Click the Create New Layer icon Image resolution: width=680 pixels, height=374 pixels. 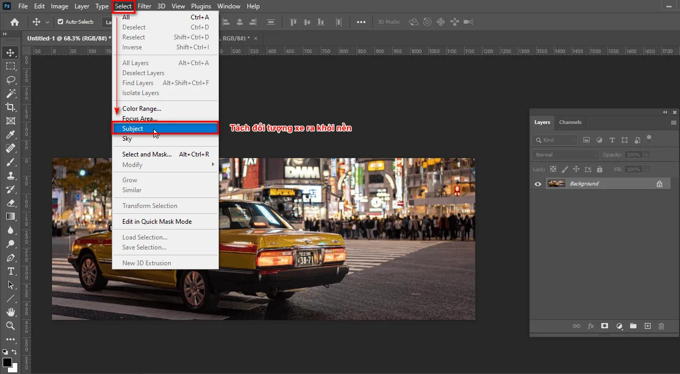[647, 326]
